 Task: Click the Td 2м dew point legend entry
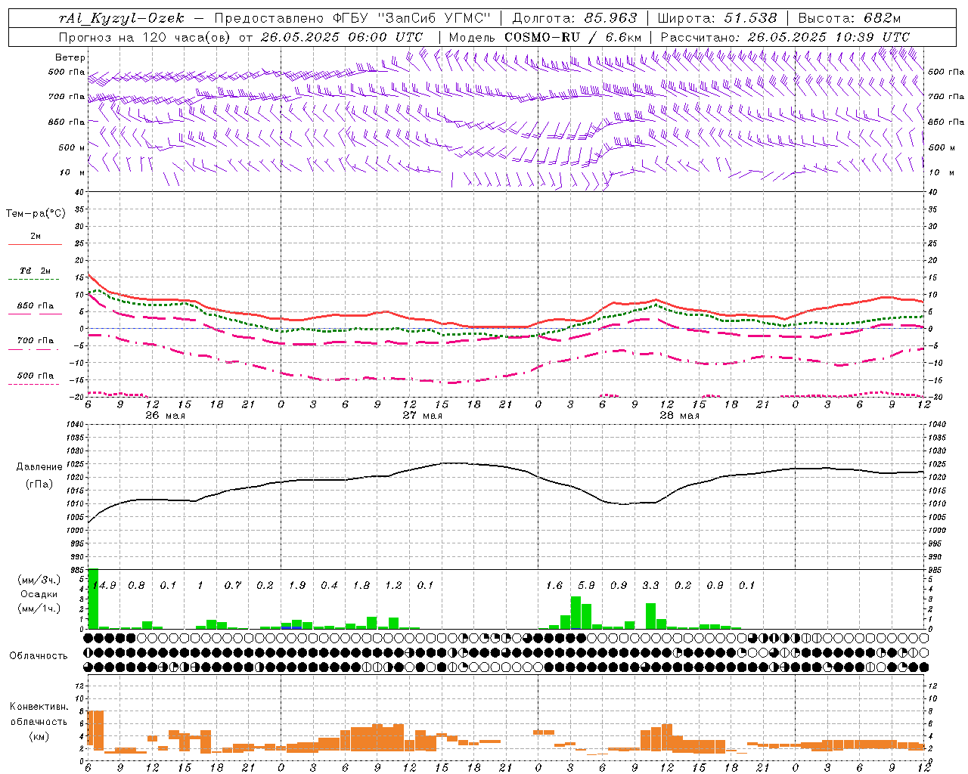(36, 271)
